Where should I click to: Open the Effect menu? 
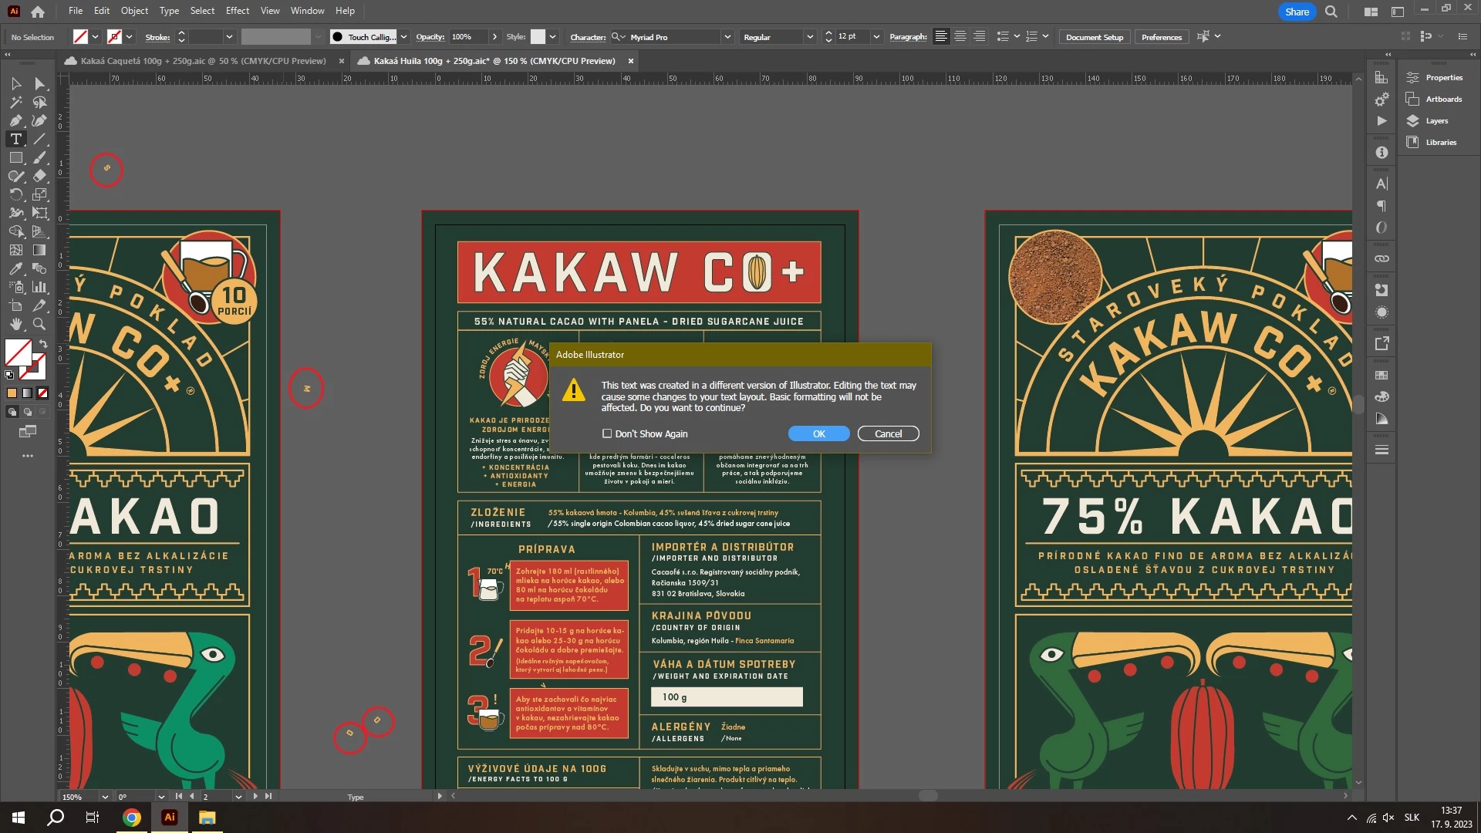tap(237, 11)
